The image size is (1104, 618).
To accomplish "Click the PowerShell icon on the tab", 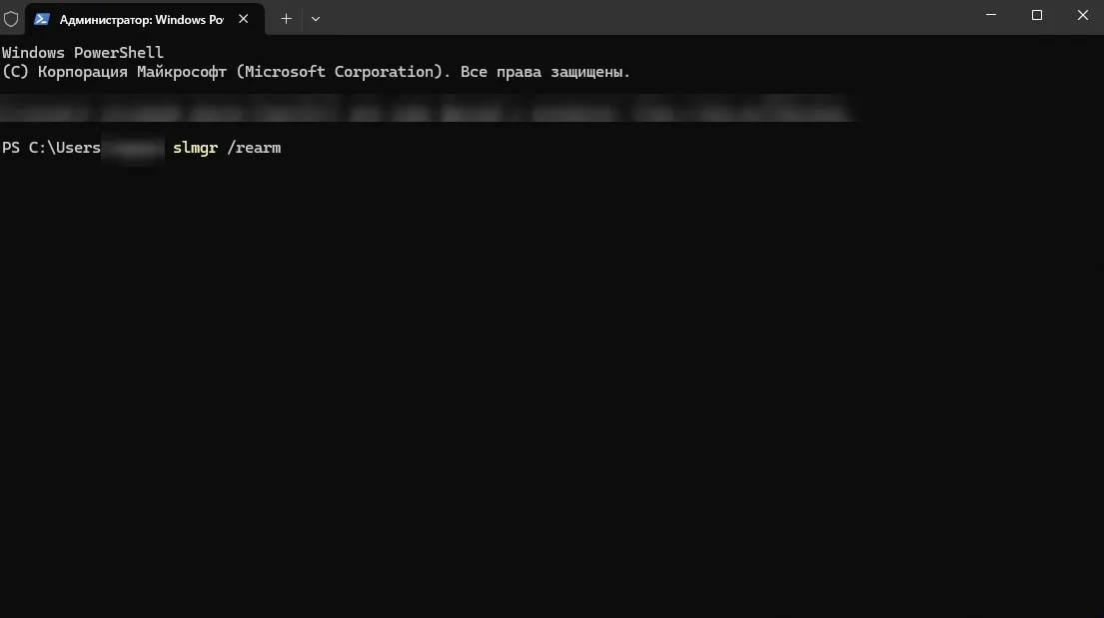I will 42,19.
